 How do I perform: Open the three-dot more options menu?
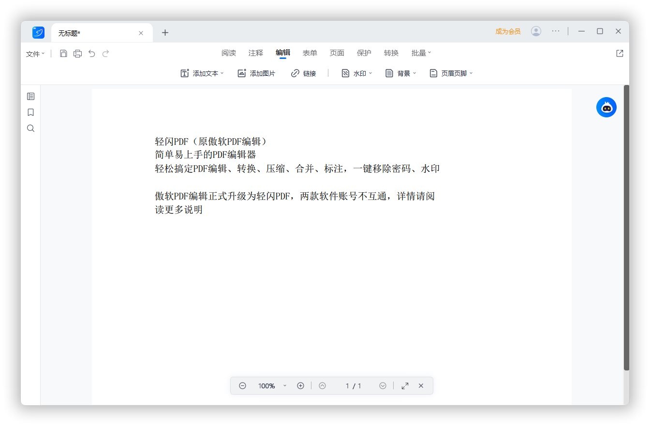556,31
